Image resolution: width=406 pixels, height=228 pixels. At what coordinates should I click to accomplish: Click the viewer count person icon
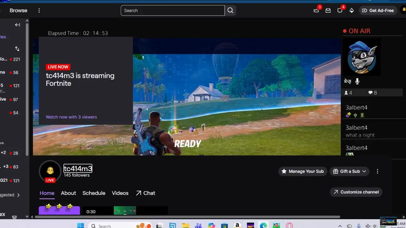pyautogui.click(x=346, y=93)
